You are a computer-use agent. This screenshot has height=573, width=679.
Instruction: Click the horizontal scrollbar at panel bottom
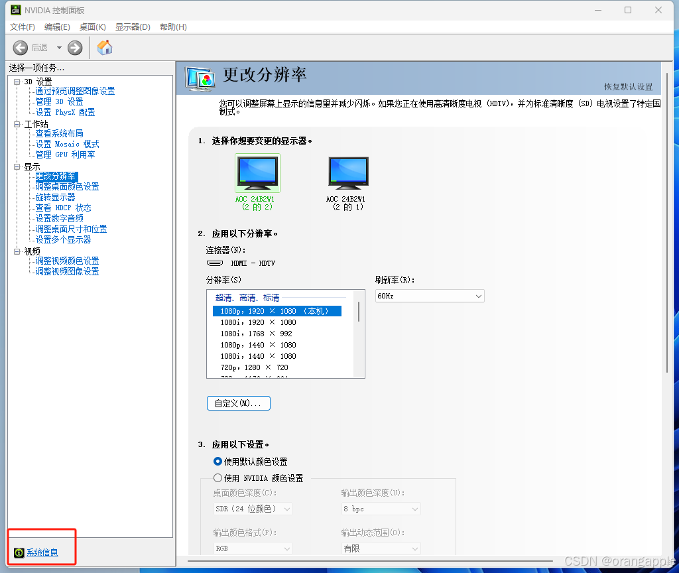pyautogui.click(x=370, y=561)
